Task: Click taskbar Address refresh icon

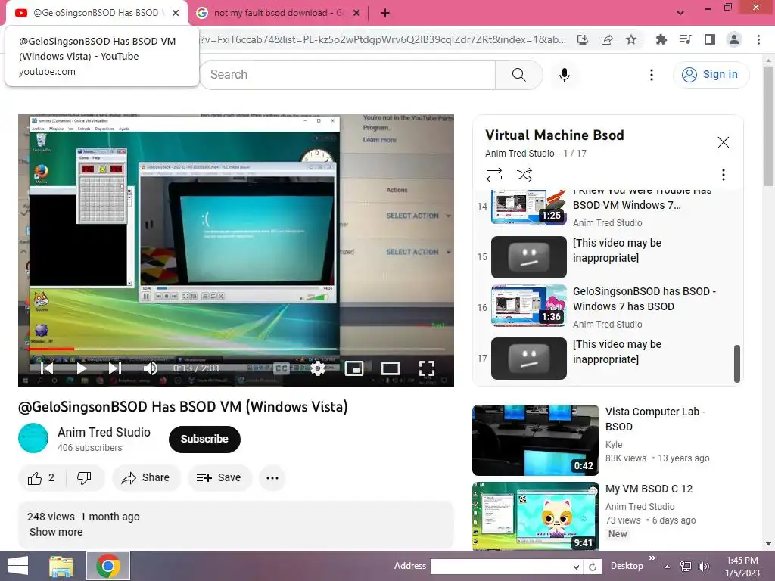Action: coord(593,567)
